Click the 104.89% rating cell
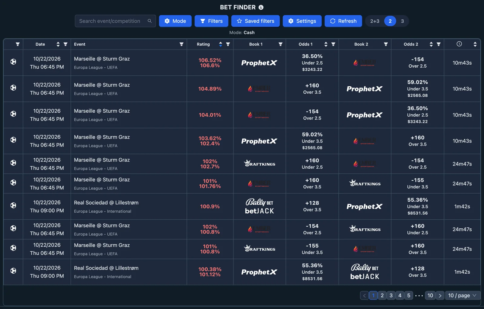The height and width of the screenshot is (309, 484). click(210, 89)
